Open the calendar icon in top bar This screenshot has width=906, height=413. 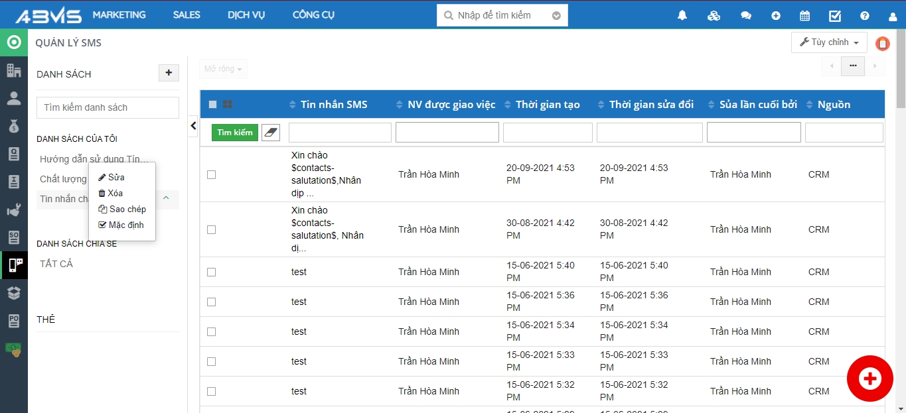[804, 15]
